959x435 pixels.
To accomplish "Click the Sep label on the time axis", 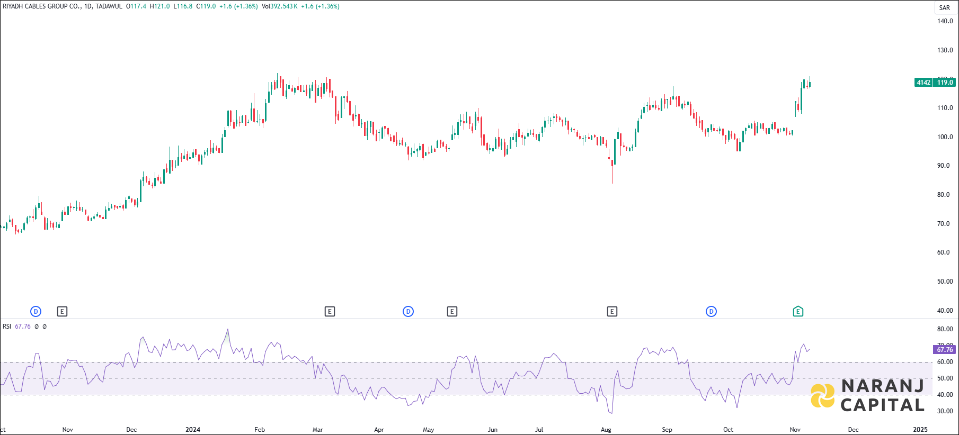I will coord(667,430).
